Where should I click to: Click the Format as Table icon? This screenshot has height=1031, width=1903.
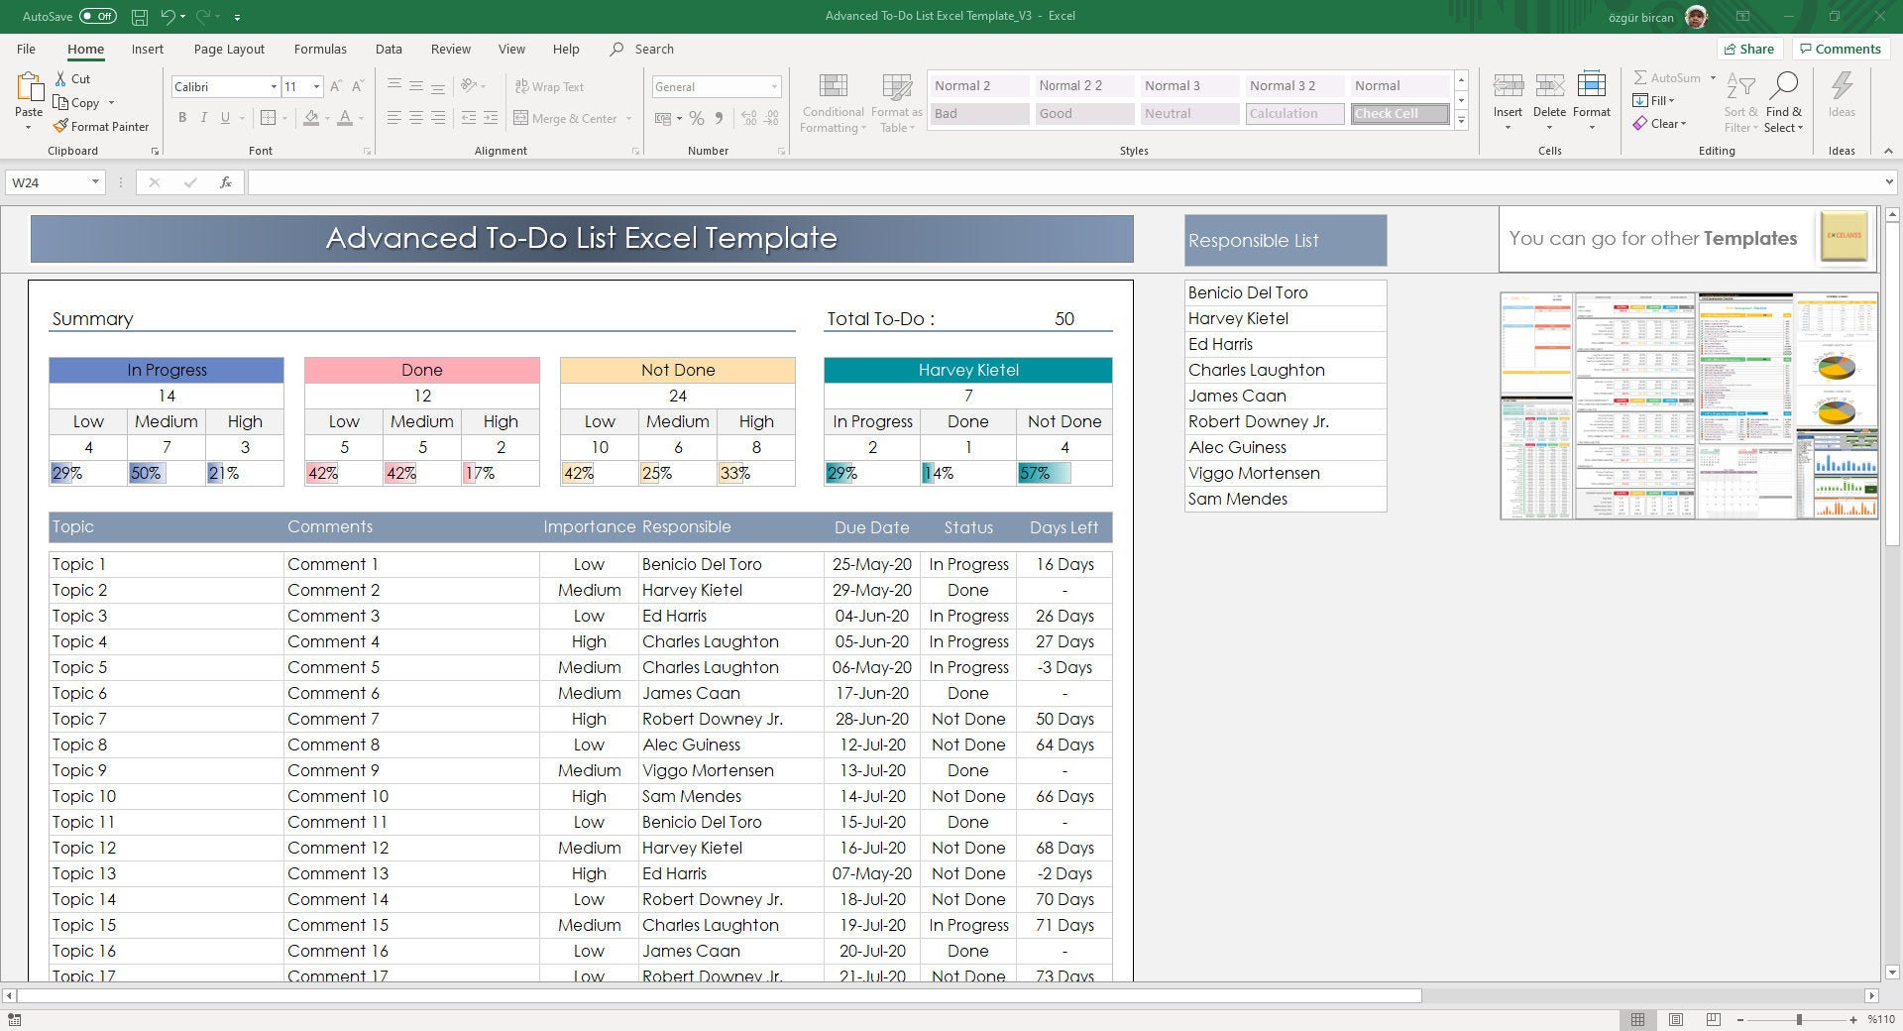895,99
